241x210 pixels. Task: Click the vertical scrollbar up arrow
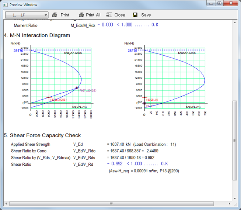coord(235,23)
